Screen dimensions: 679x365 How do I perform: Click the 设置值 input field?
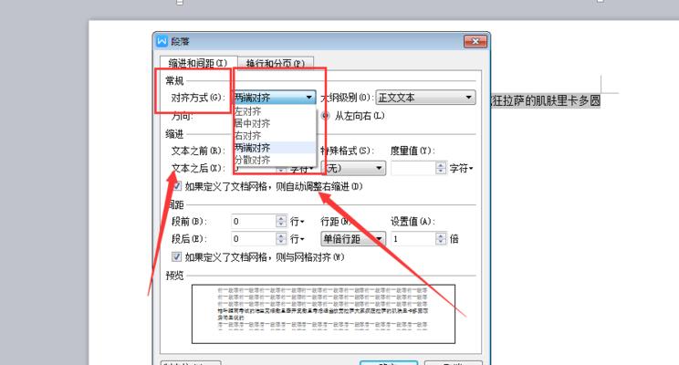coord(413,238)
